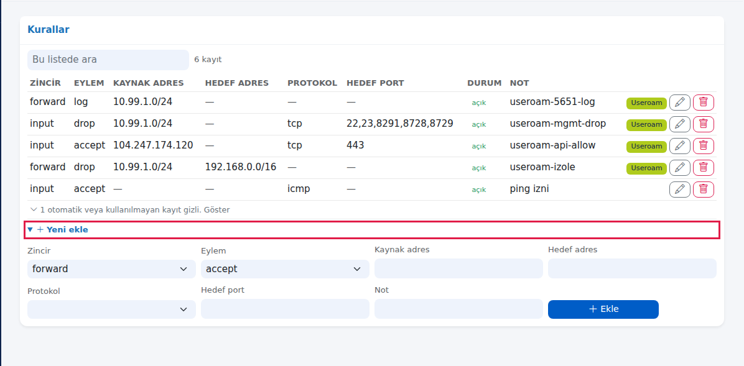The image size is (744, 366).
Task: Edit the useroam-mgmt-drop rule
Action: pos(679,124)
